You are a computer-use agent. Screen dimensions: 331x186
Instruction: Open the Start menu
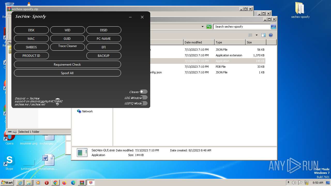[7, 182]
